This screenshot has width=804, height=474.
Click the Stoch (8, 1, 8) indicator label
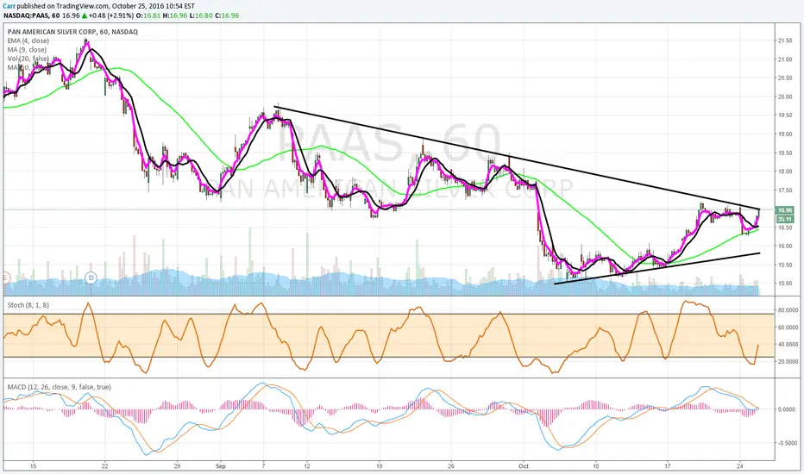click(x=28, y=305)
